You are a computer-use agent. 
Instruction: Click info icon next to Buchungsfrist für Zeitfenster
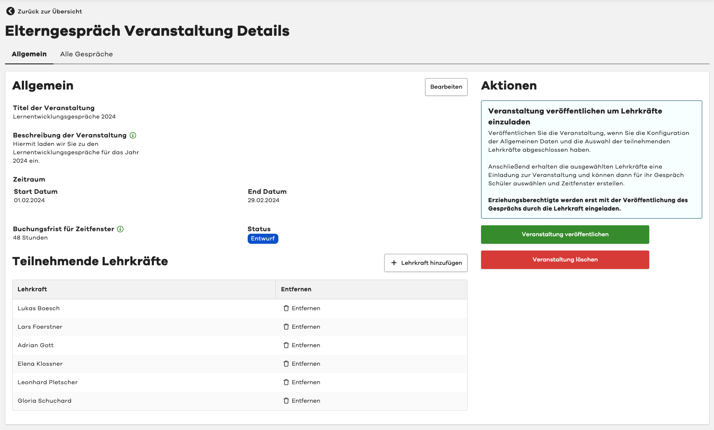[x=120, y=229]
